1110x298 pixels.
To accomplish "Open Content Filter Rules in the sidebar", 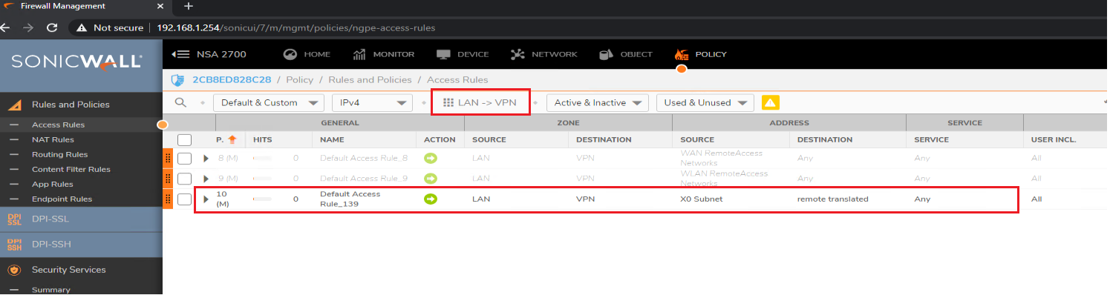I will (x=71, y=169).
